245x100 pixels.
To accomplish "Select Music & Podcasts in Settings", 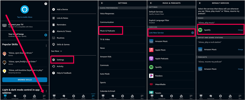I will pos(108,30).
